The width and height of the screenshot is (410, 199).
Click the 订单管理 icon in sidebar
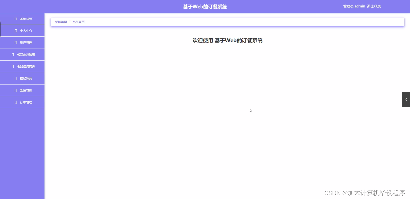coord(15,102)
